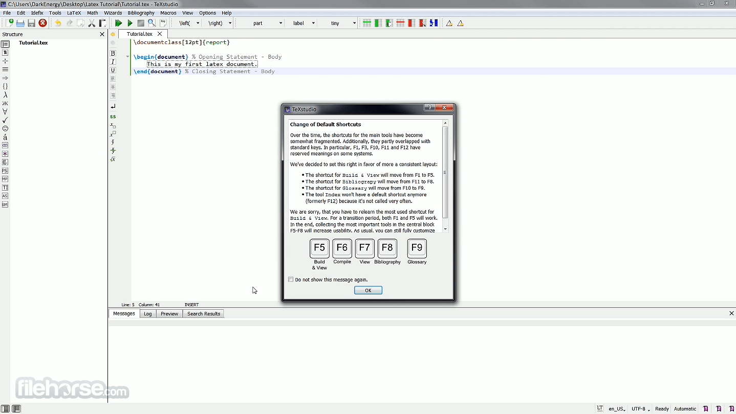The width and height of the screenshot is (736, 414).
Task: Open the arrow symbols (⇒) panel
Action: point(5,78)
